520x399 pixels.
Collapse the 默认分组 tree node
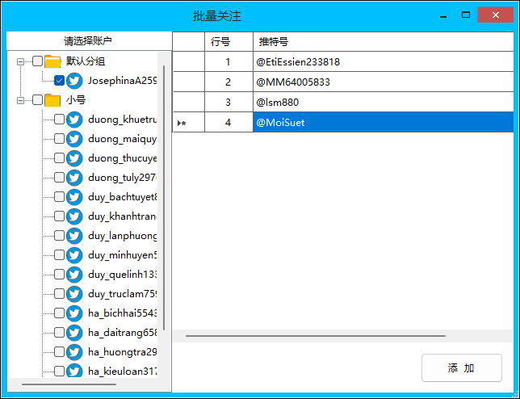pos(21,61)
